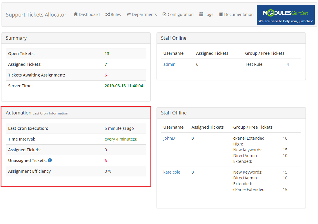Click the Departments arrows icon
318x224 pixels.
coord(129,14)
